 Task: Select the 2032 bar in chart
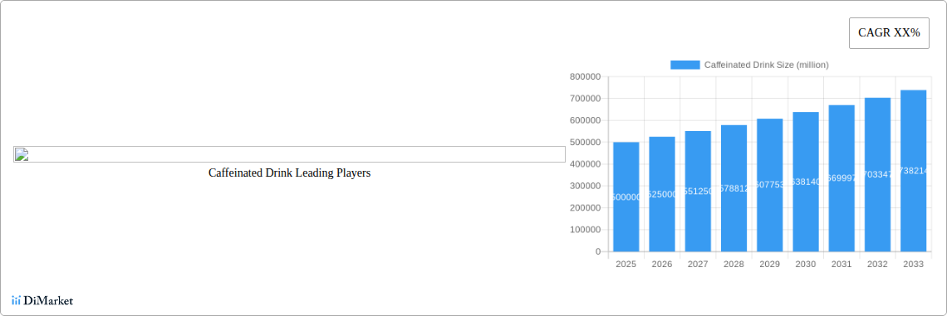click(x=877, y=175)
